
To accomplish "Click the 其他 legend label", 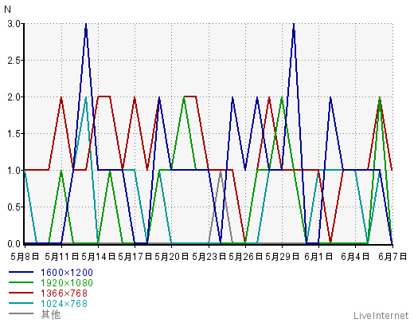I will (x=51, y=314).
